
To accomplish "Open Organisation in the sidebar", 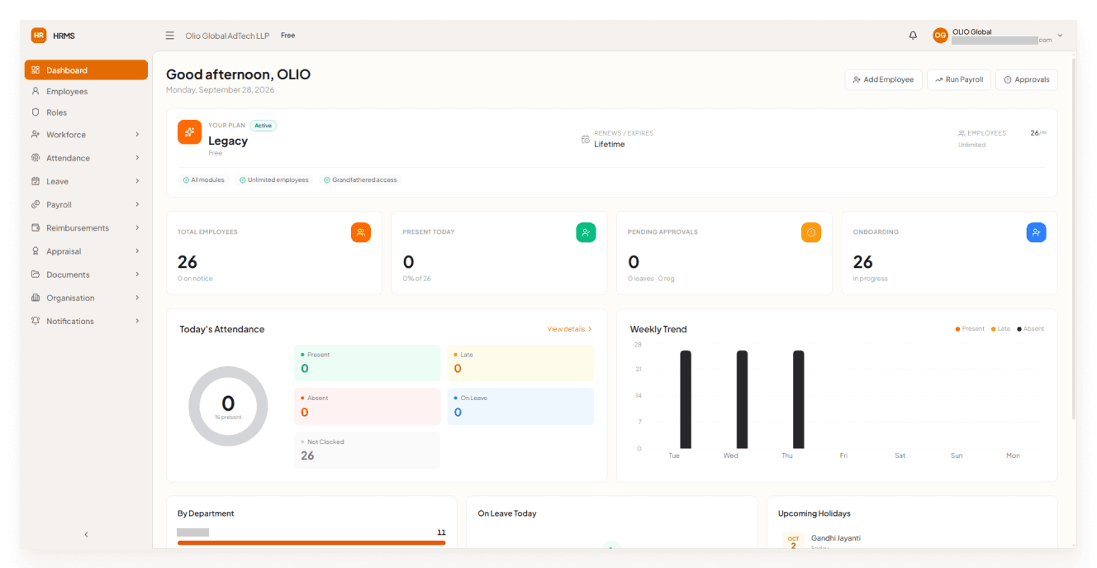I will point(86,298).
